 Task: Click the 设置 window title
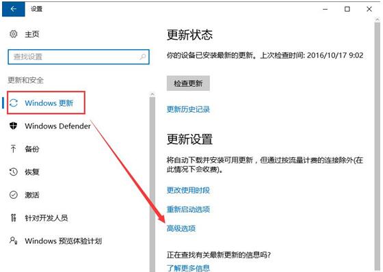(x=37, y=9)
